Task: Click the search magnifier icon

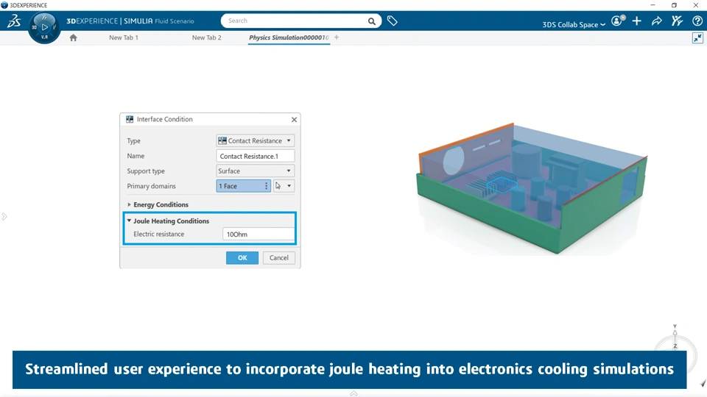Action: (371, 21)
